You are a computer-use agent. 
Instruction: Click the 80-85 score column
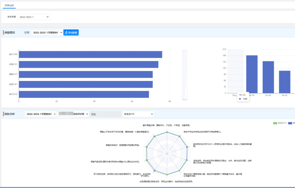pos(284,82)
